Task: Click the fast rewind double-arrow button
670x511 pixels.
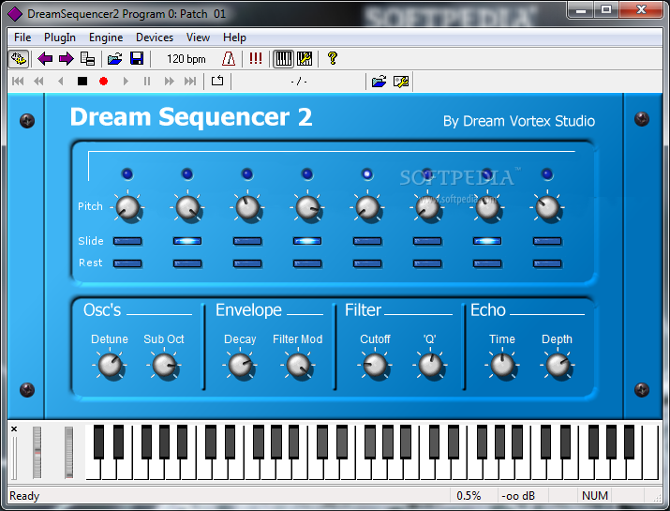Action: pos(38,82)
